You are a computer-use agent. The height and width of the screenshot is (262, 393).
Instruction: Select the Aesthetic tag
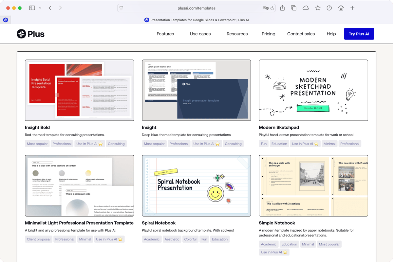pos(172,239)
